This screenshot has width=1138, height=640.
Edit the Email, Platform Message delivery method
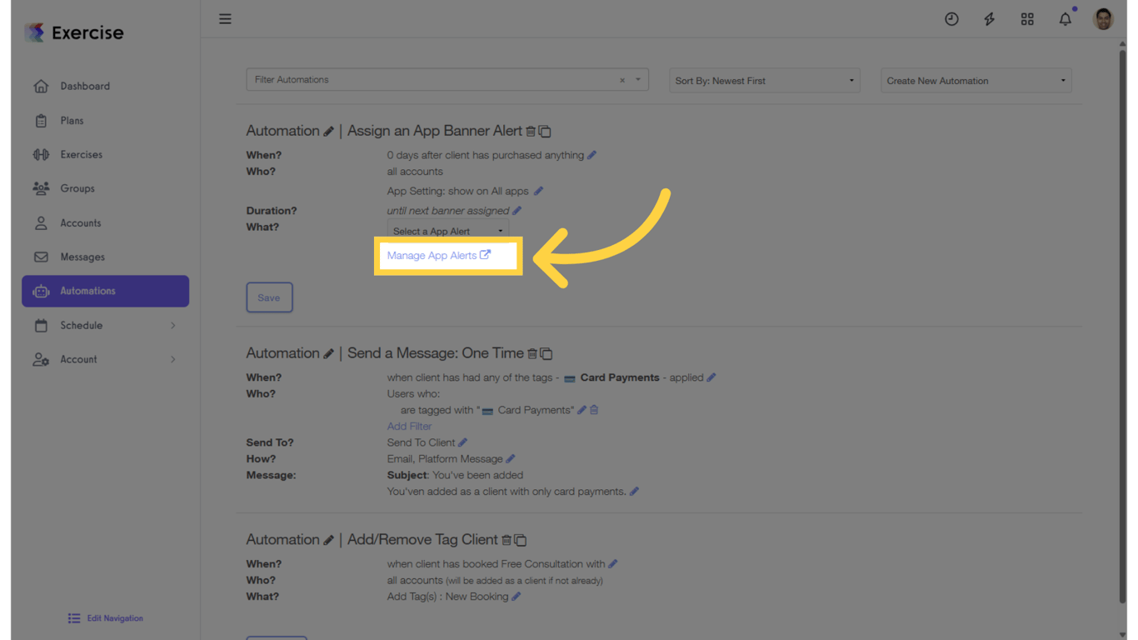(x=510, y=459)
